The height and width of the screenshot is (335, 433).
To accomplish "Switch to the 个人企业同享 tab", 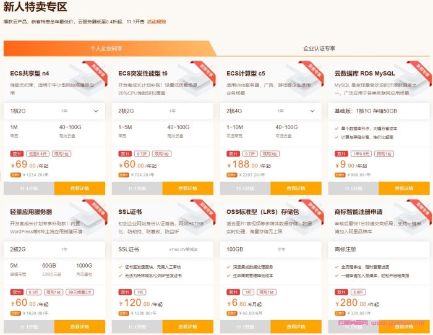I will [106, 48].
